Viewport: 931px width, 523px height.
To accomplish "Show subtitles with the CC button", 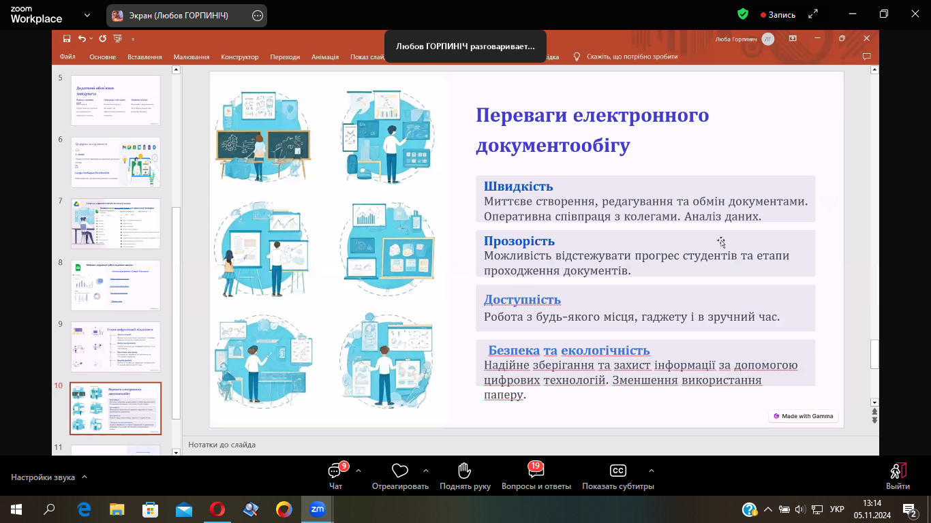I will point(618,471).
